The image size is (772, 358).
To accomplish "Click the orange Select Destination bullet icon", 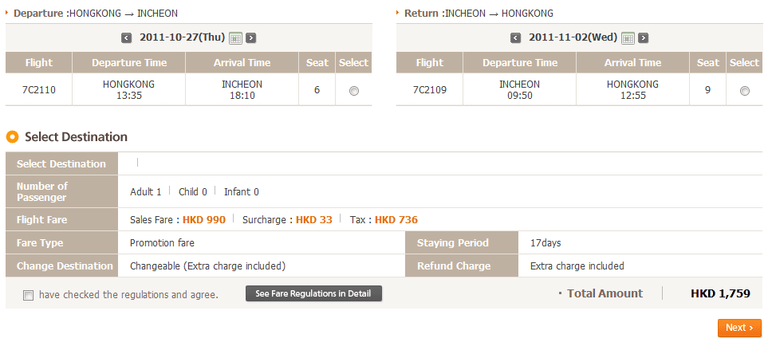I will coord(12,137).
